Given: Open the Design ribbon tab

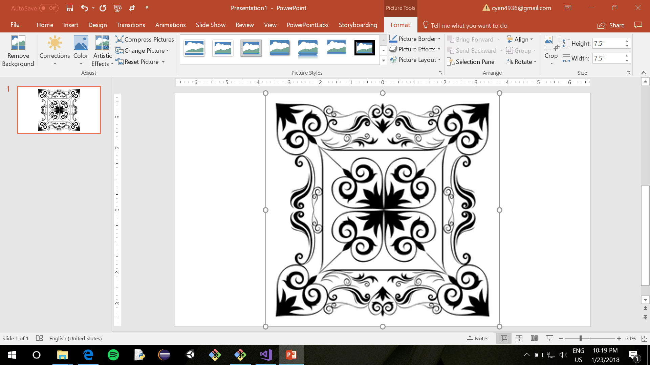Looking at the screenshot, I should click(x=97, y=25).
